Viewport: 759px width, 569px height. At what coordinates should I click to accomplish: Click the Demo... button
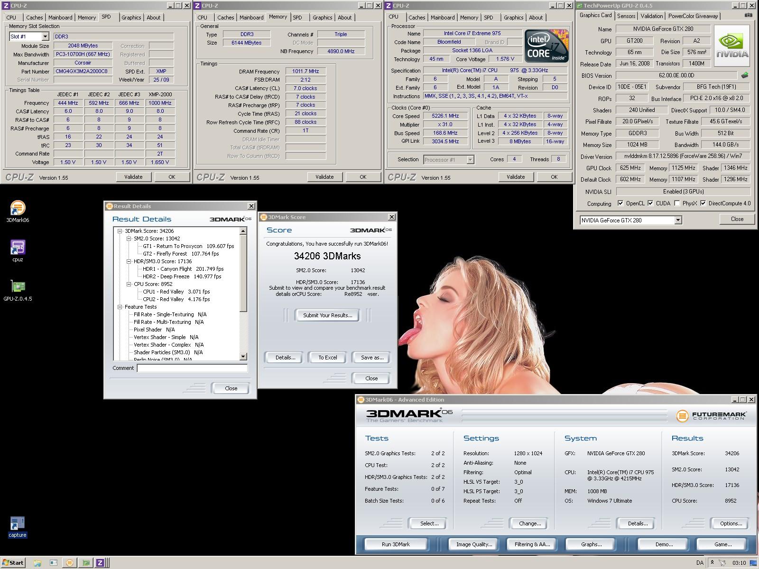(x=664, y=544)
